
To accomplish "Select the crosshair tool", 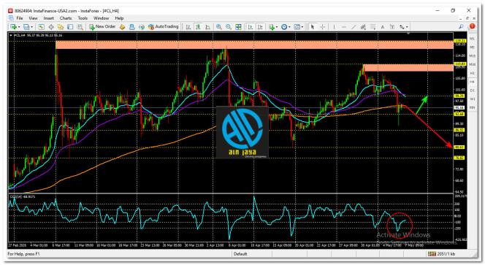I will pos(322,27).
